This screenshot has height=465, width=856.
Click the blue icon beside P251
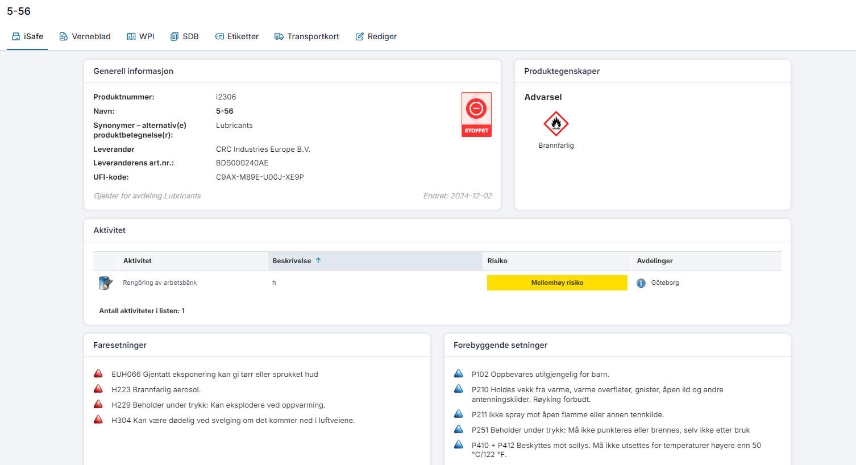(x=459, y=430)
